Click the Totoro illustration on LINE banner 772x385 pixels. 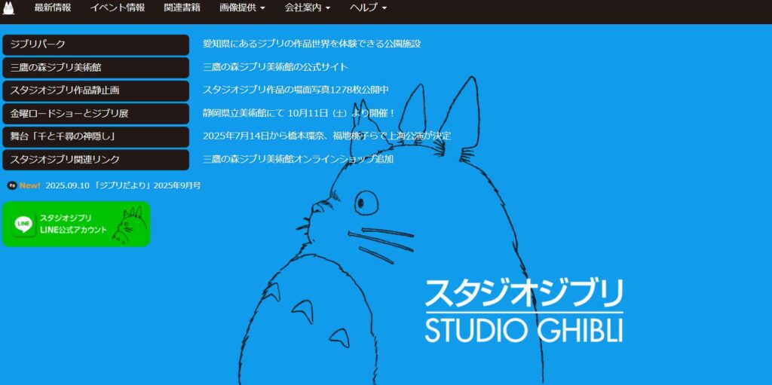128,225
